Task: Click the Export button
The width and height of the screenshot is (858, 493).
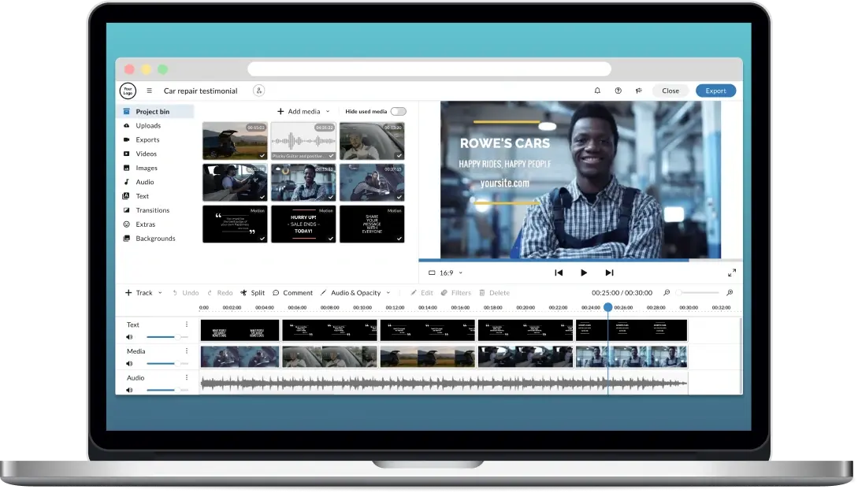Action: 715,91
